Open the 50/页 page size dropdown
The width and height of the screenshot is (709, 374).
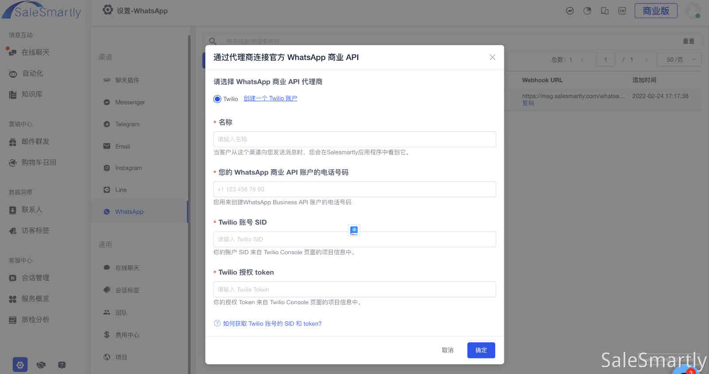678,60
